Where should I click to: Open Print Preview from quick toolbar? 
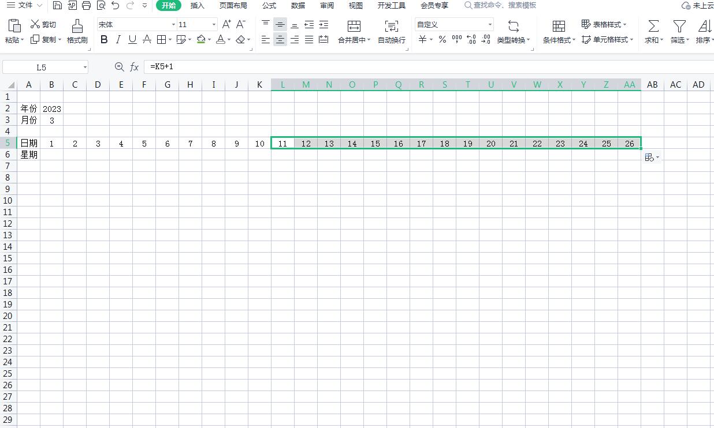101,5
